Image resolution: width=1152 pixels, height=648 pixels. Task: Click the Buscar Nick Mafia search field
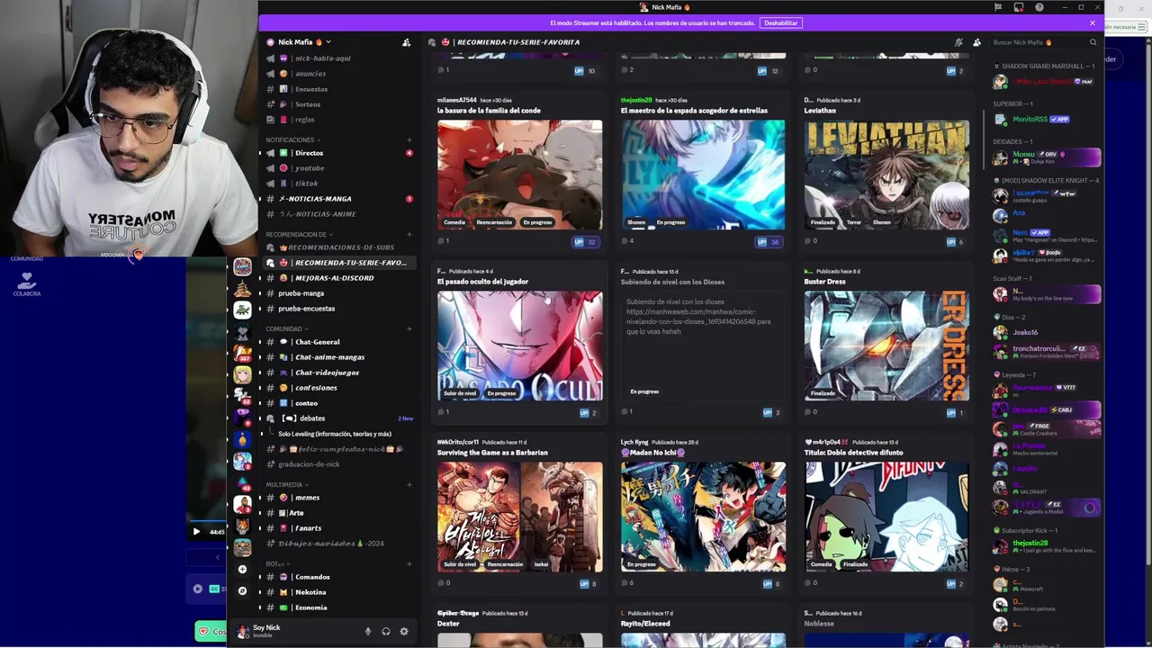(x=1044, y=42)
